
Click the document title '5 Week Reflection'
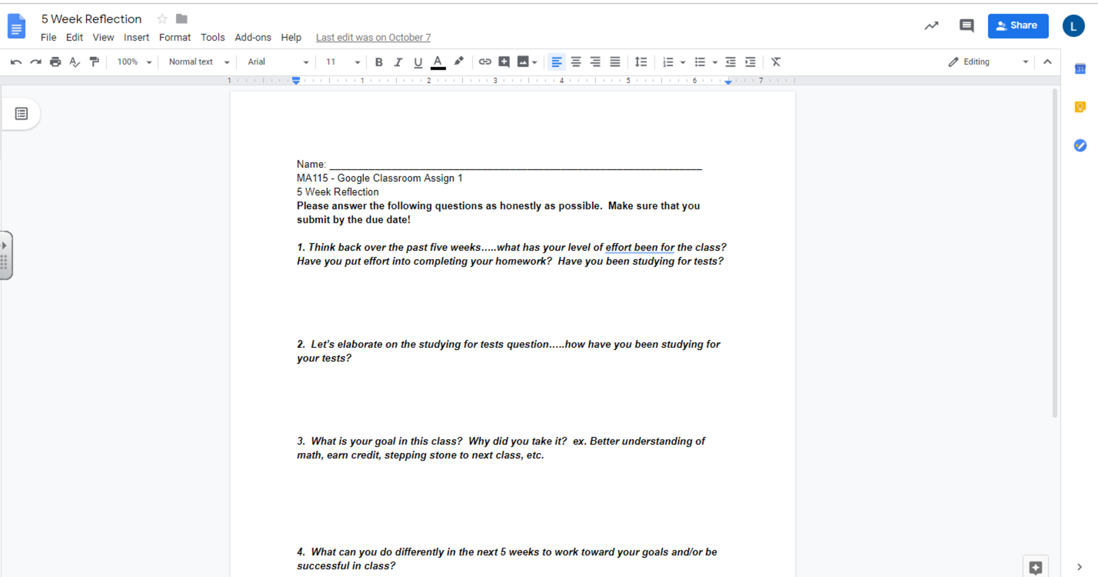(x=92, y=19)
